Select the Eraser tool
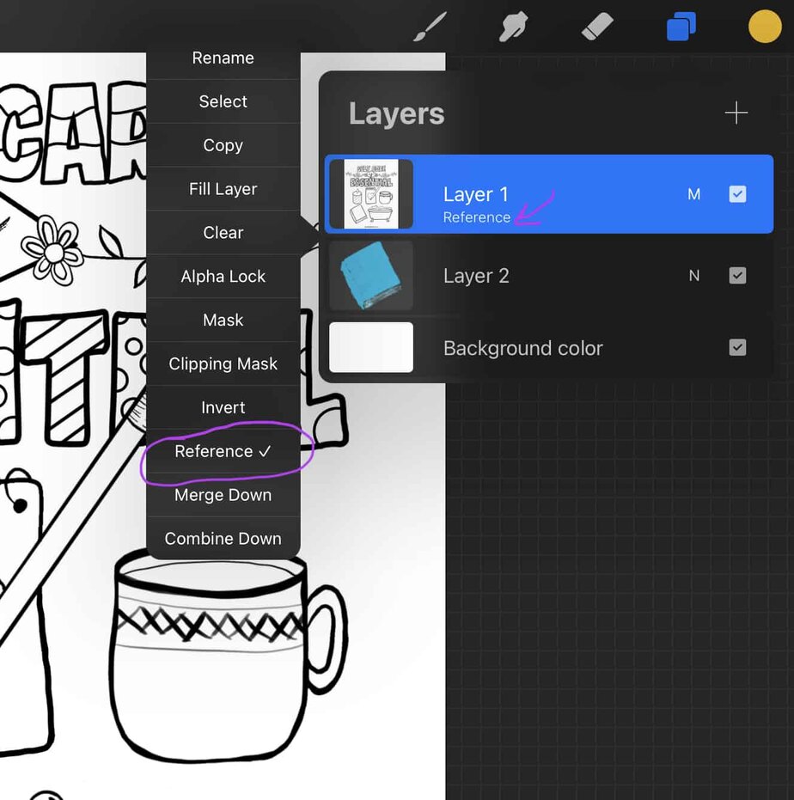 coord(596,27)
